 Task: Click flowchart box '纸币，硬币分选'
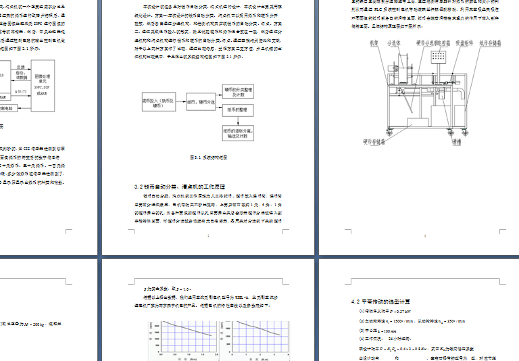tap(201, 101)
